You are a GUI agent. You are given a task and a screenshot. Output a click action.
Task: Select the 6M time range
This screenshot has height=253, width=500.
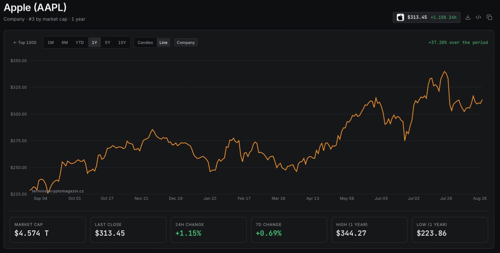pos(65,43)
